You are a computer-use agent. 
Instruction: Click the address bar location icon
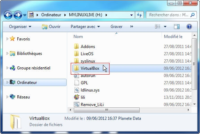pyautogui.click(x=31, y=15)
